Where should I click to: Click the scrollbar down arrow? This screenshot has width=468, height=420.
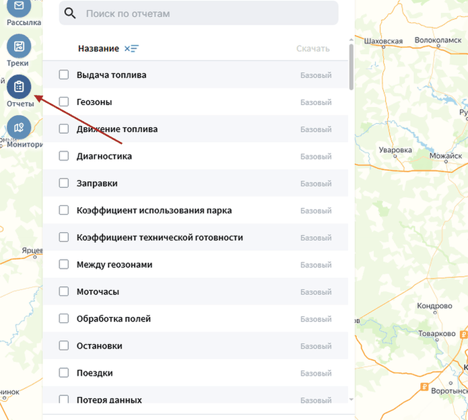[x=352, y=399]
